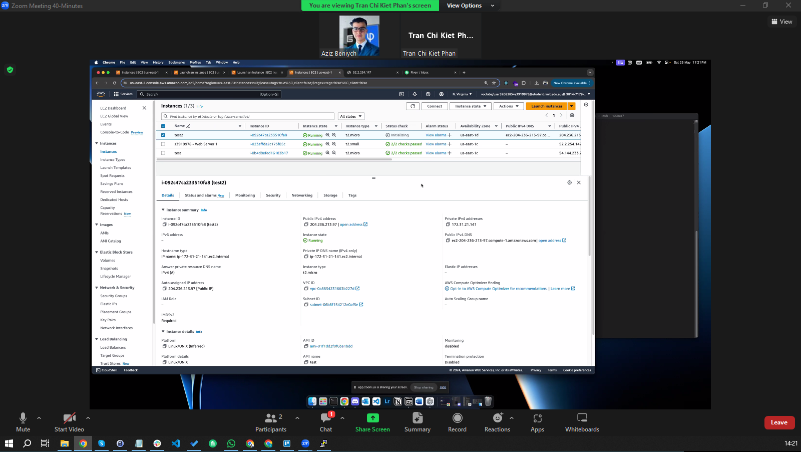This screenshot has width=801, height=452.
Task: Switch to the Networking tab of instance details
Action: coord(302,195)
